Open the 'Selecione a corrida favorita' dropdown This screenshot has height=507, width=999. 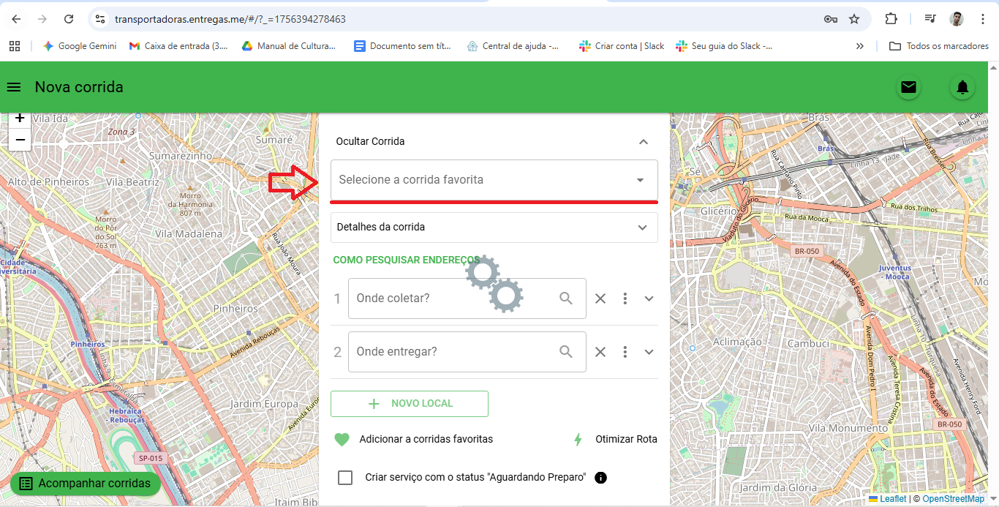tap(494, 180)
